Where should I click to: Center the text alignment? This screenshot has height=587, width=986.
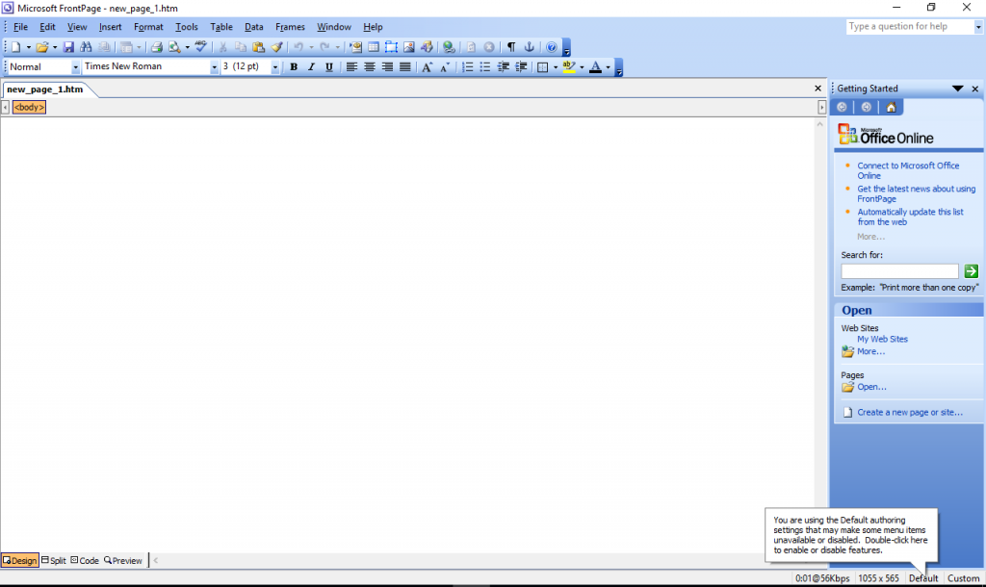click(x=369, y=67)
